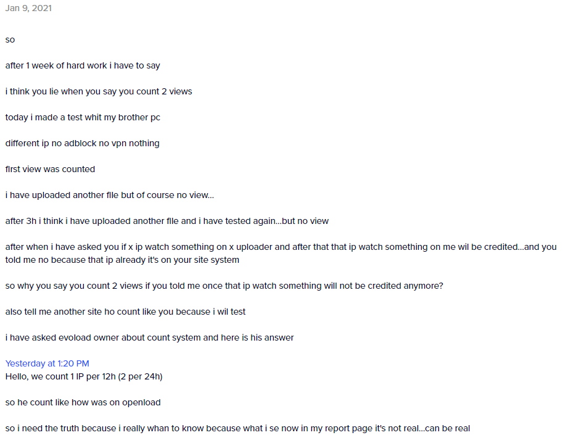This screenshot has width=563, height=443.
Task: Click the 'after 1 week of hard work' line
Action: (83, 66)
